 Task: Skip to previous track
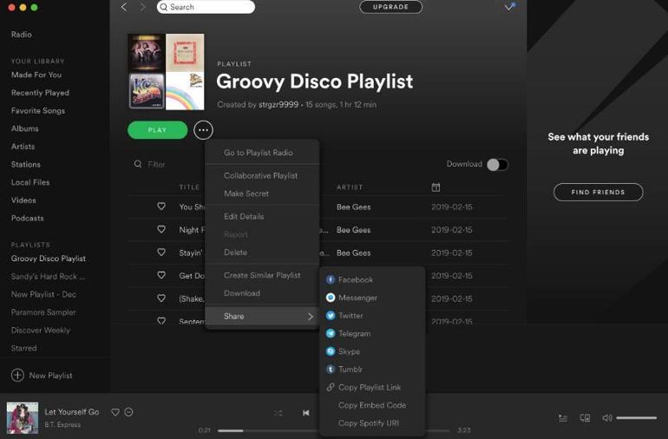point(306,413)
